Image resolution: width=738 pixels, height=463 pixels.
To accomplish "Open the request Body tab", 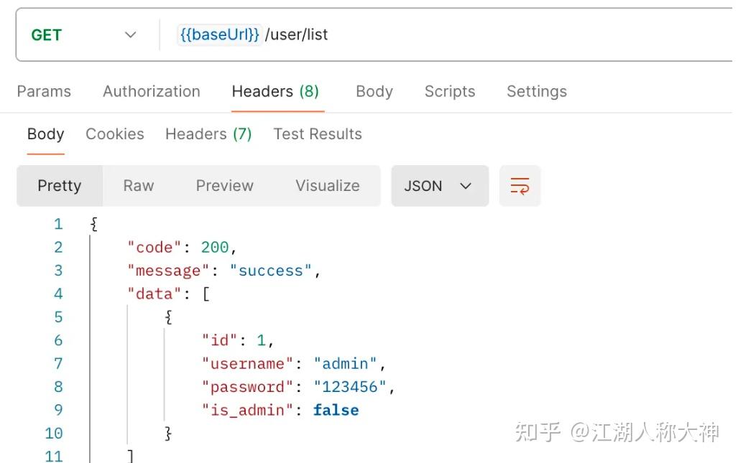I will (374, 91).
